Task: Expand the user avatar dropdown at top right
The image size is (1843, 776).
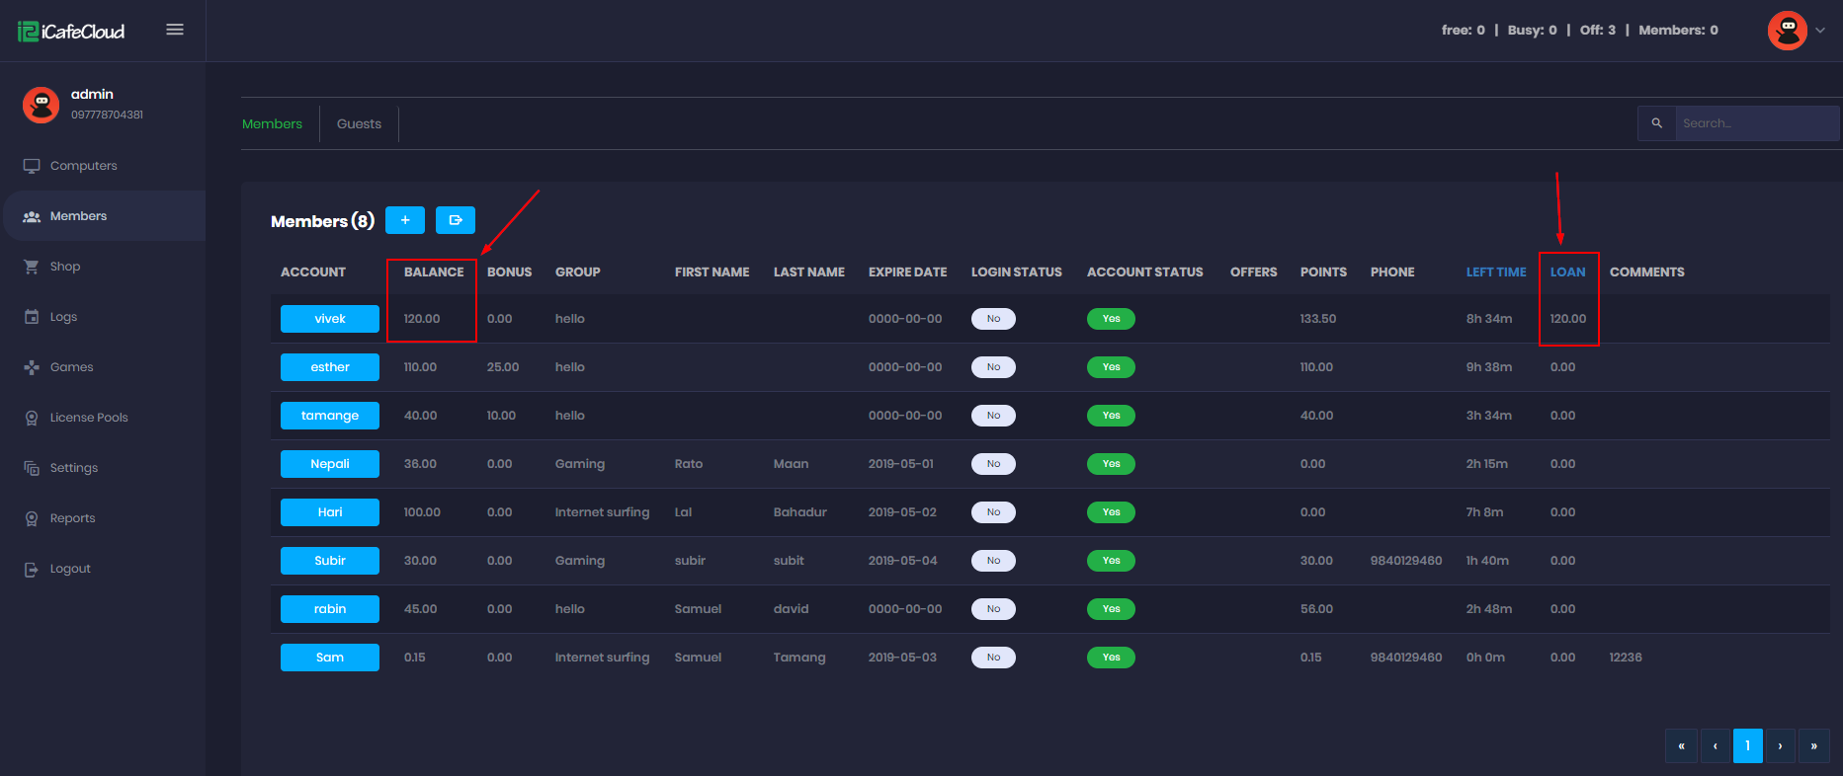Action: pyautogui.click(x=1798, y=31)
